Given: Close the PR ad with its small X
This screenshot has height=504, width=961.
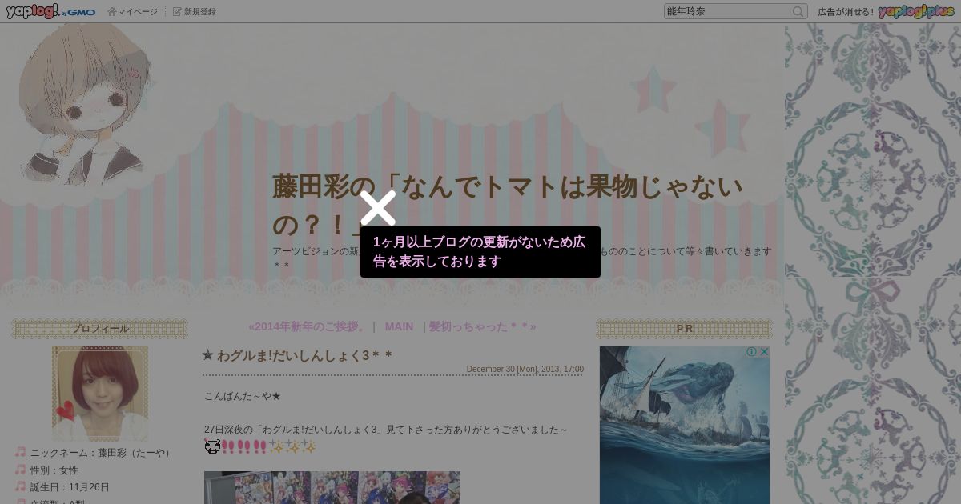Looking at the screenshot, I should coord(764,352).
